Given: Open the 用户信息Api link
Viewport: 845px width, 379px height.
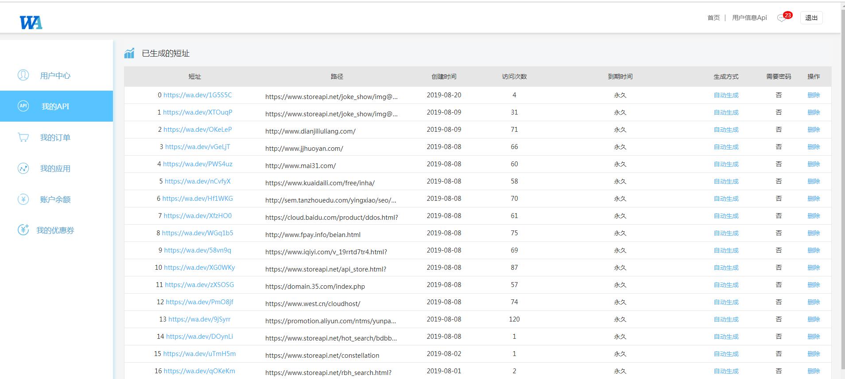Looking at the screenshot, I should click(749, 18).
